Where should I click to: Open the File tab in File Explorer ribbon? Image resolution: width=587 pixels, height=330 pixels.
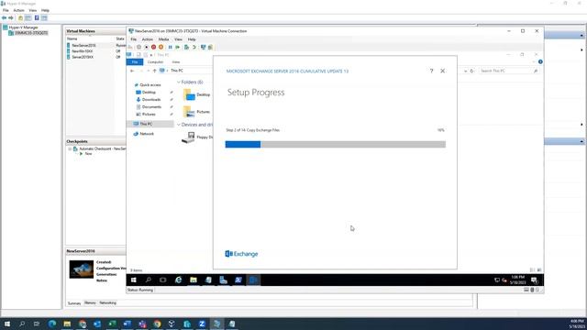tap(135, 62)
